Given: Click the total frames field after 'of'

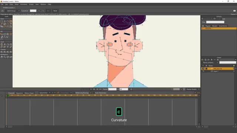Looking at the screenshot, I should tap(124, 89).
